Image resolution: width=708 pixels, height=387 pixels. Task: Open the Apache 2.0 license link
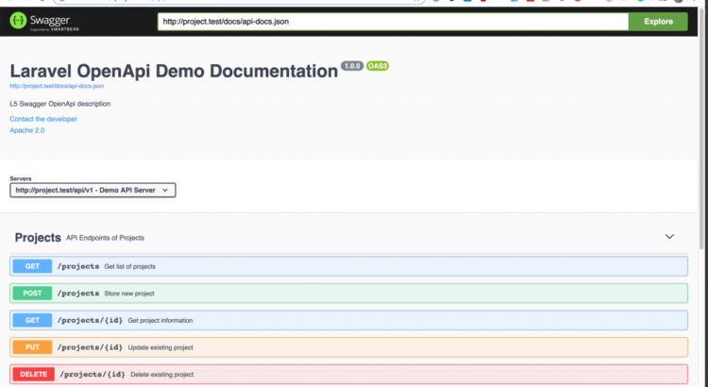point(27,130)
